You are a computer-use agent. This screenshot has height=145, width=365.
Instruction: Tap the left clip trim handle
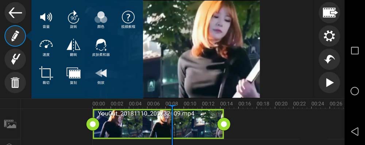pyautogui.click(x=93, y=124)
